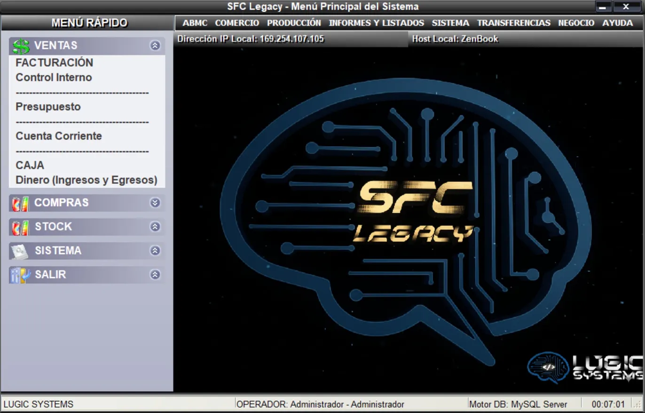Open the INFORMES Y LISTADOS menu
This screenshot has width=645, height=413.
click(x=376, y=23)
